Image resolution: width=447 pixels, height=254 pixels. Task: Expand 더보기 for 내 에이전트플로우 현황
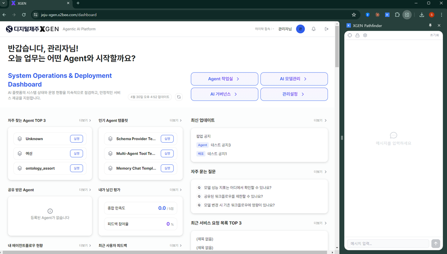click(85, 245)
